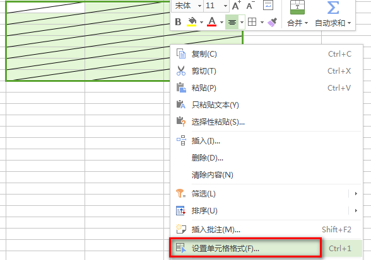Screen dimensions: 371x260
Task: Click the wrap text icon
Action: (268, 5)
